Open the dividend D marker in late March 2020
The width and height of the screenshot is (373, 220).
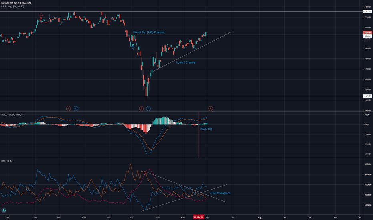click(148, 108)
